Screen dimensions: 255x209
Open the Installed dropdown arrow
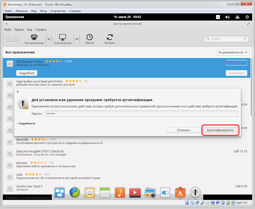[77, 39]
